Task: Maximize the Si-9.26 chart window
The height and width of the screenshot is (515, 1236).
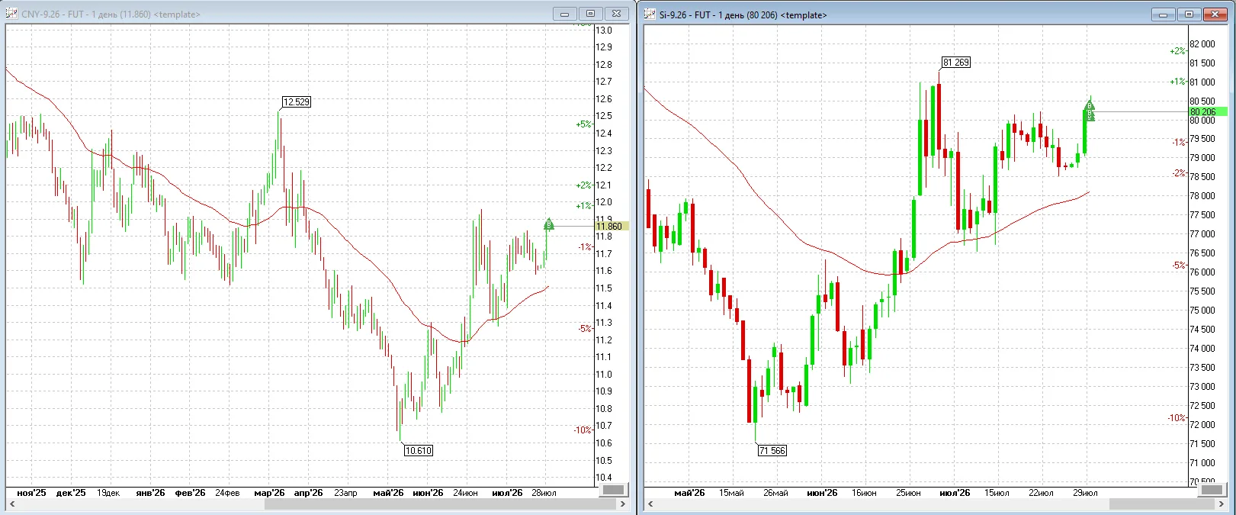Action: coord(1189,14)
